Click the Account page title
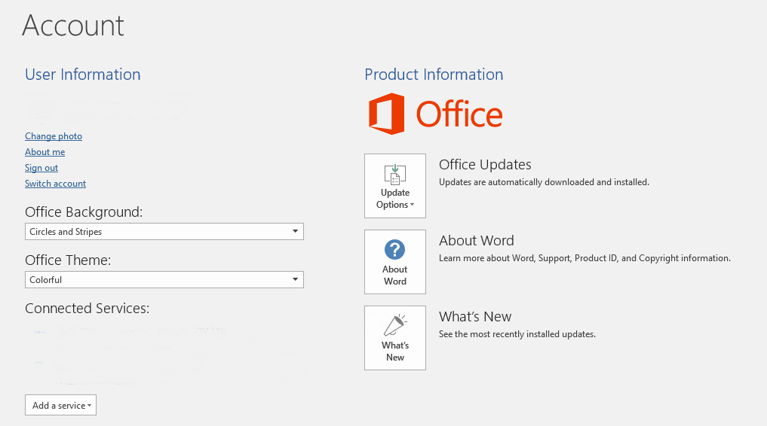The height and width of the screenshot is (426, 767). click(x=73, y=26)
